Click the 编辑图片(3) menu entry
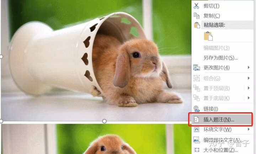 217,48
